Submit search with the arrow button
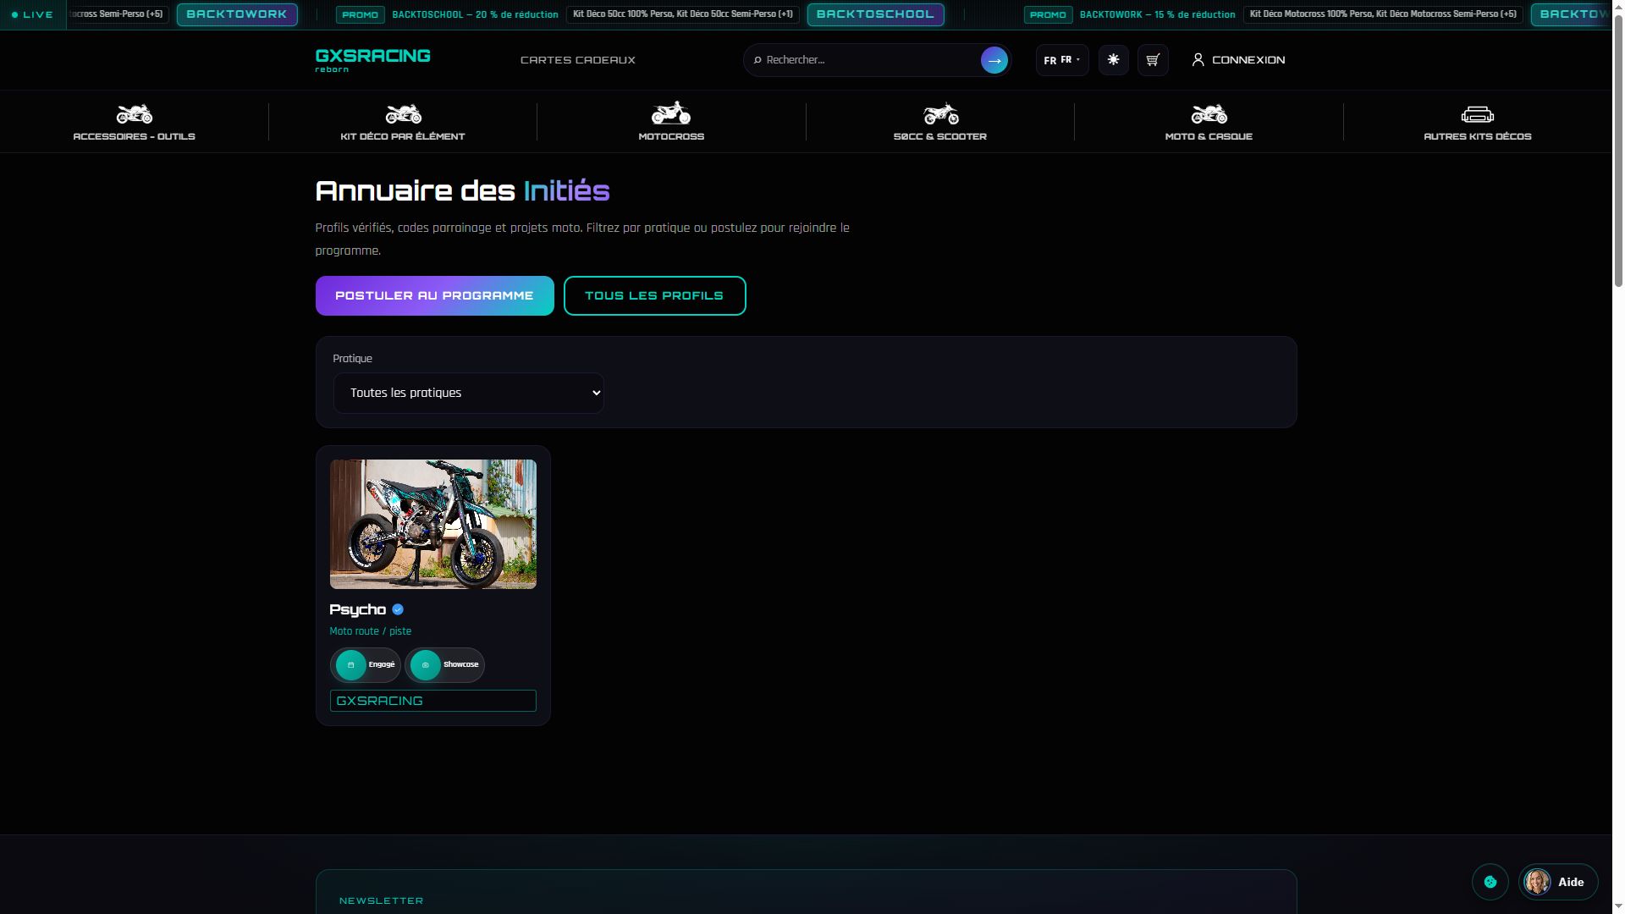 (994, 60)
